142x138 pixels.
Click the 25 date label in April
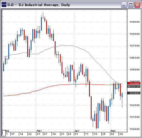coord(104,134)
